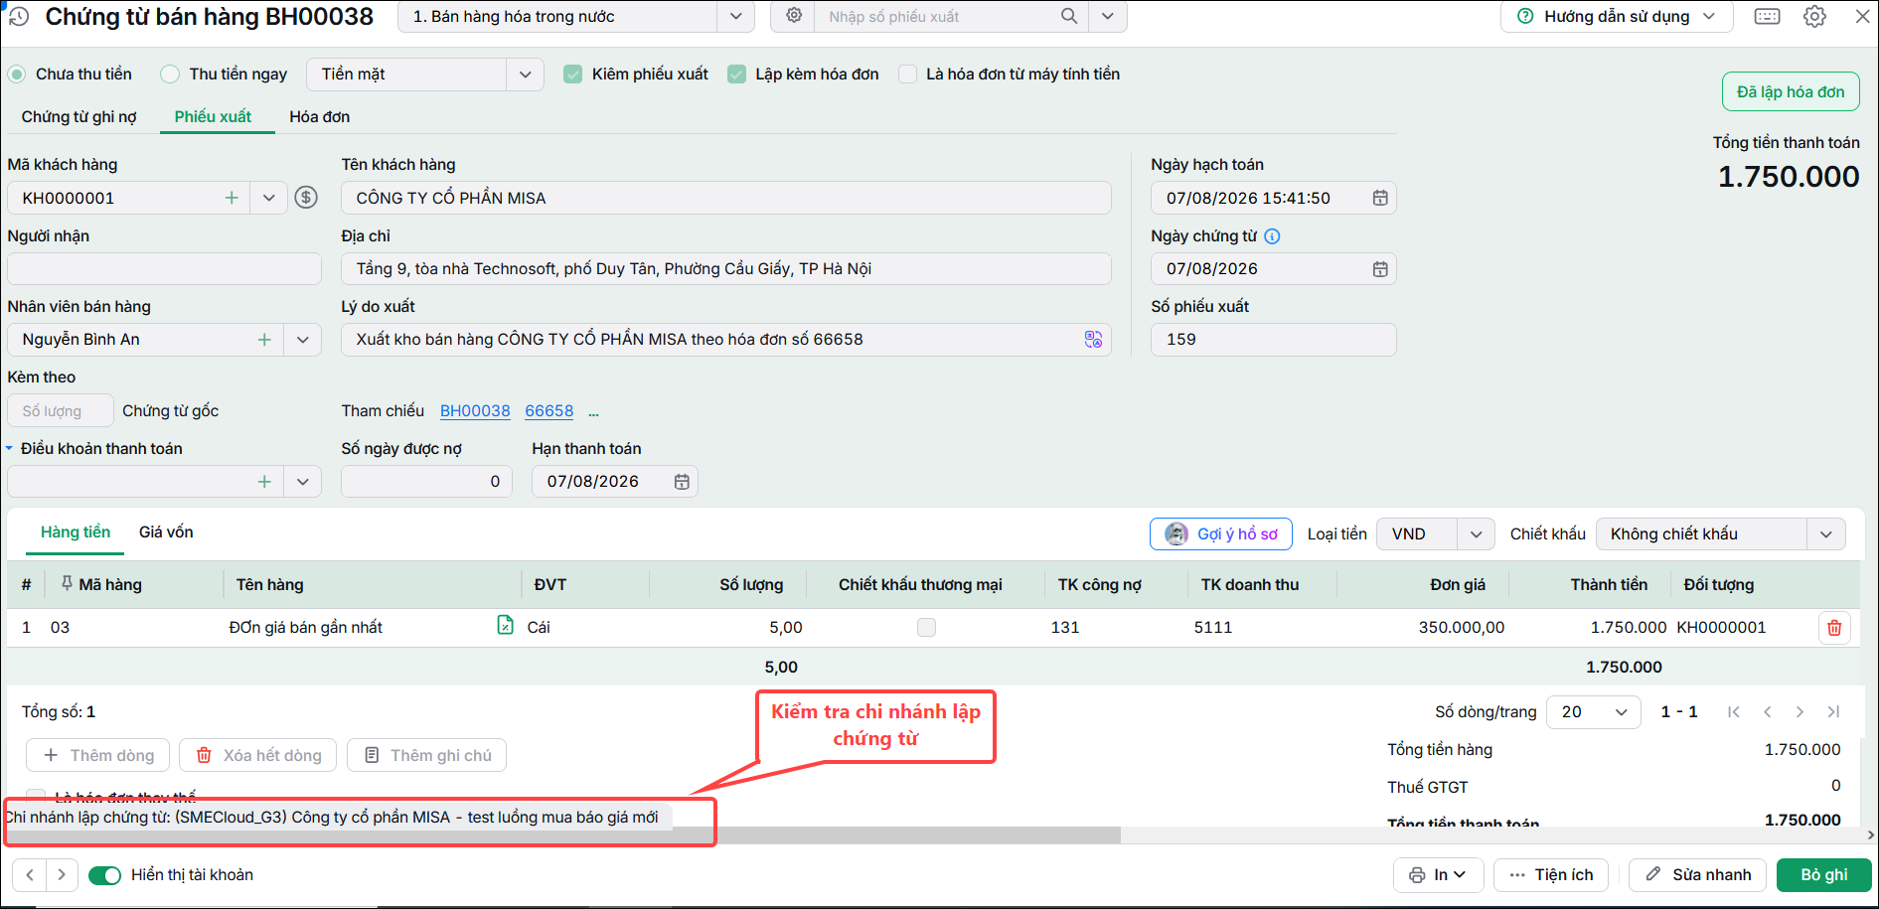Add a new customer with the plus icon
This screenshot has height=909, width=1879.
(232, 198)
